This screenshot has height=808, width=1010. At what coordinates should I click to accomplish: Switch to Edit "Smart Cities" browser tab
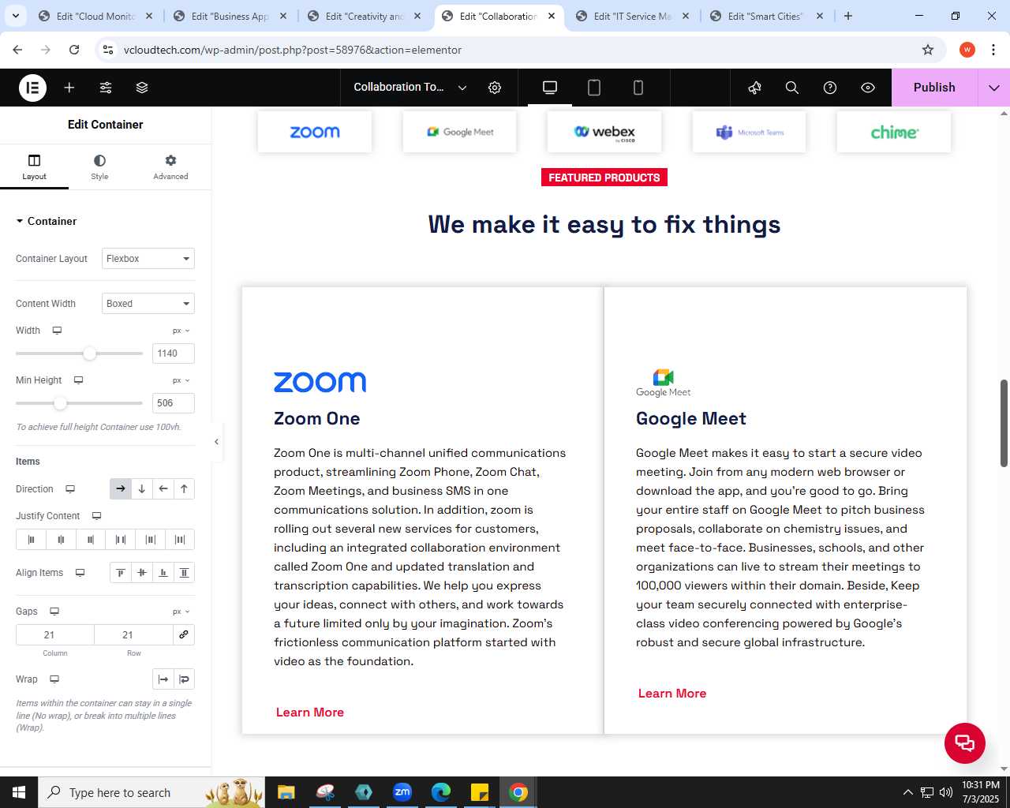pyautogui.click(x=767, y=16)
